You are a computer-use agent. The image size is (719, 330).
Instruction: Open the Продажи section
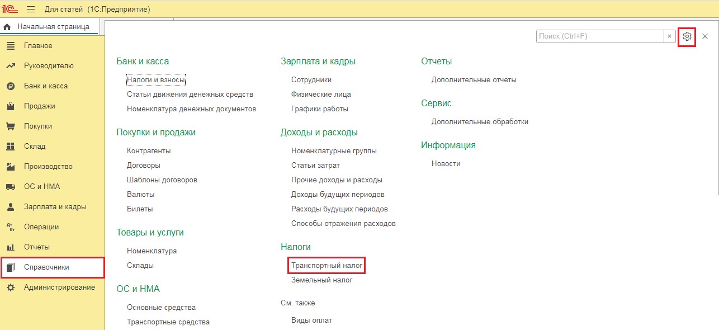[x=40, y=106]
